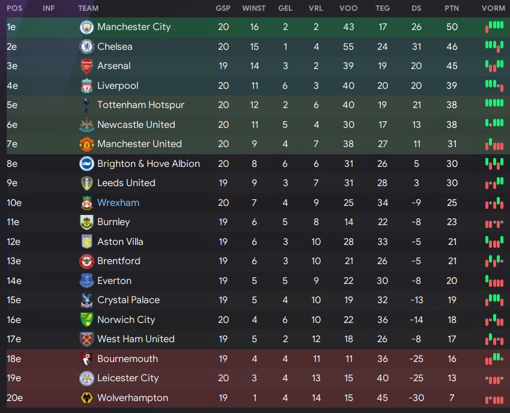Open Manchester United team page link
Viewport: 510px width, 413px height.
coord(139,144)
